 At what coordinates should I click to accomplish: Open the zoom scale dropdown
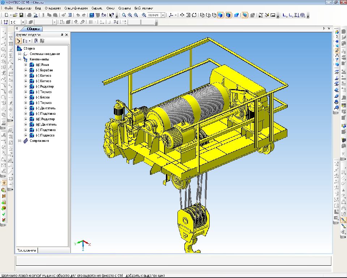163,15
